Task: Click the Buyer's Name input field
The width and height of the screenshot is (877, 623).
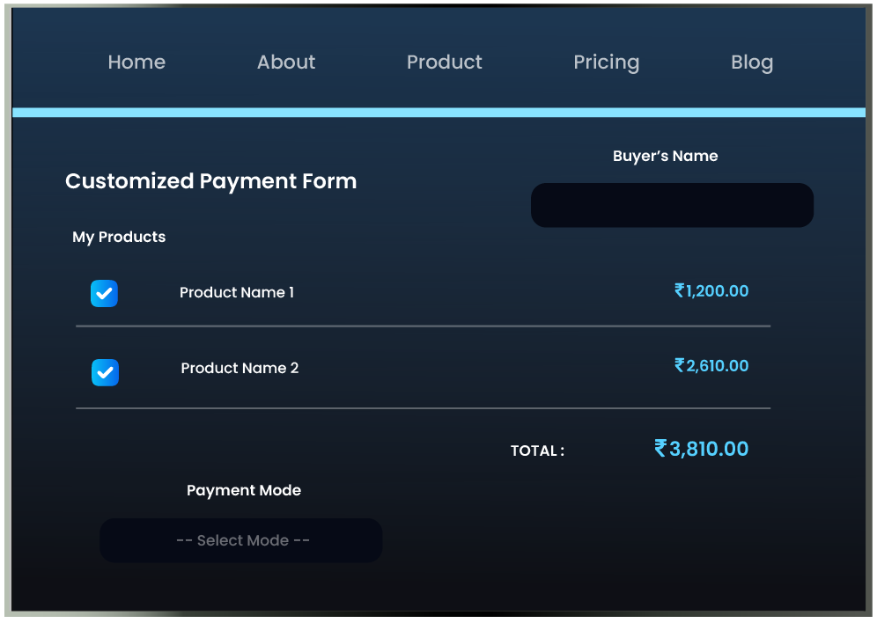Action: (672, 205)
